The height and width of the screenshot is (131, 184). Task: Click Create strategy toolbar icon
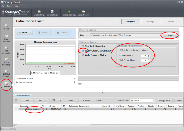pos(69,13)
